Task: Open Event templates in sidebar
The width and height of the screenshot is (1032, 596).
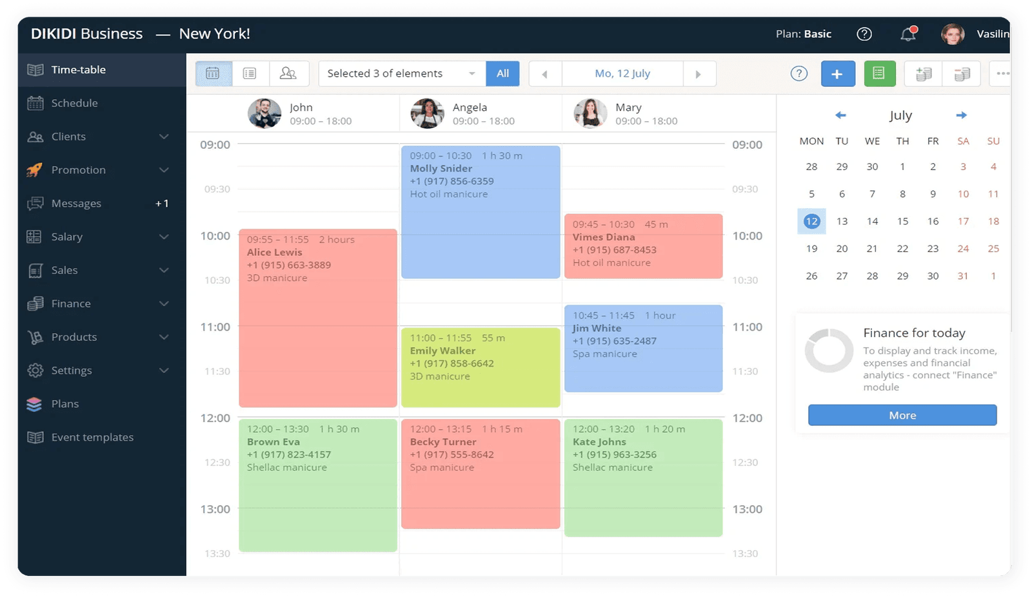Action: point(102,437)
